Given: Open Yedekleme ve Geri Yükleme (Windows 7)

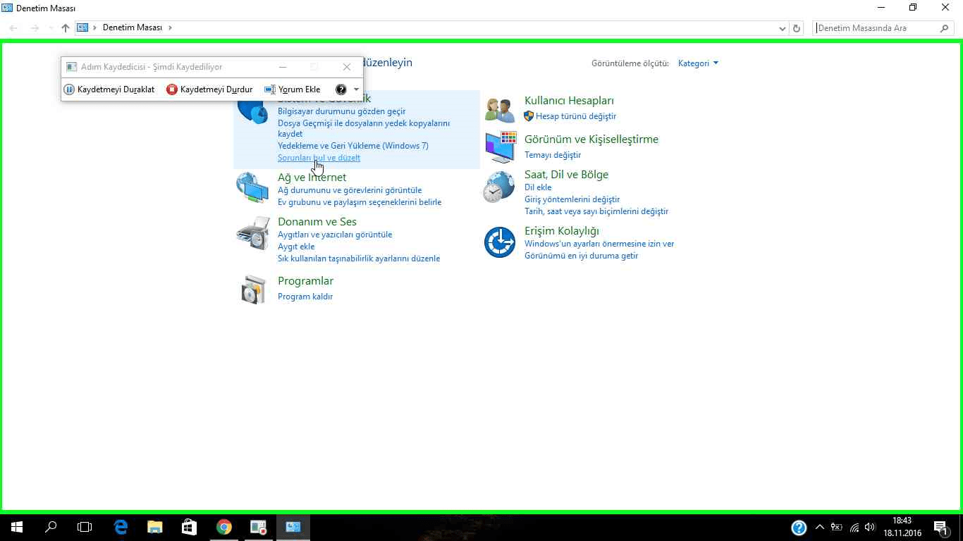Looking at the screenshot, I should pyautogui.click(x=353, y=146).
